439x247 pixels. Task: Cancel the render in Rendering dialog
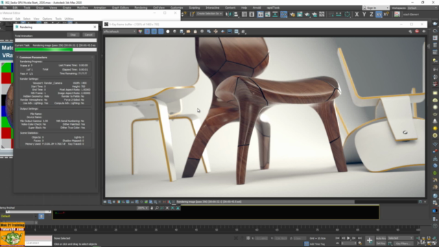[x=88, y=35]
